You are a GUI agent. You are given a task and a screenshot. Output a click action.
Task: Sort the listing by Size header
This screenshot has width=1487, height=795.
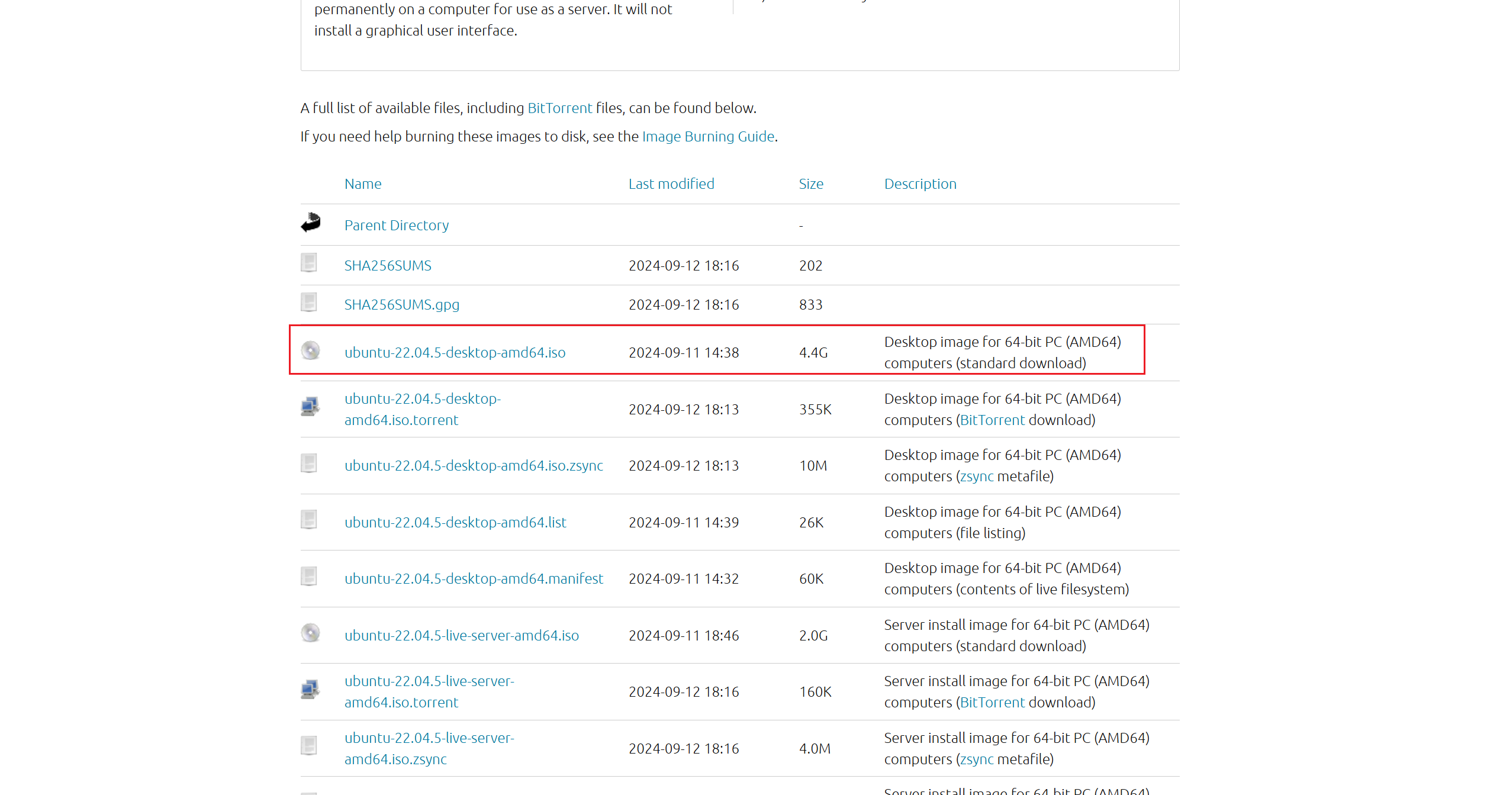point(811,184)
